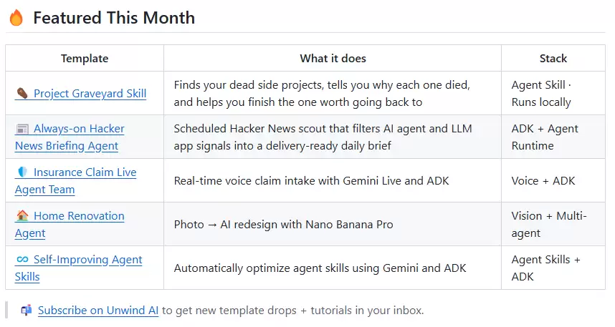The width and height of the screenshot is (615, 327).
Task: Select the Featured This Month heading
Action: (114, 18)
